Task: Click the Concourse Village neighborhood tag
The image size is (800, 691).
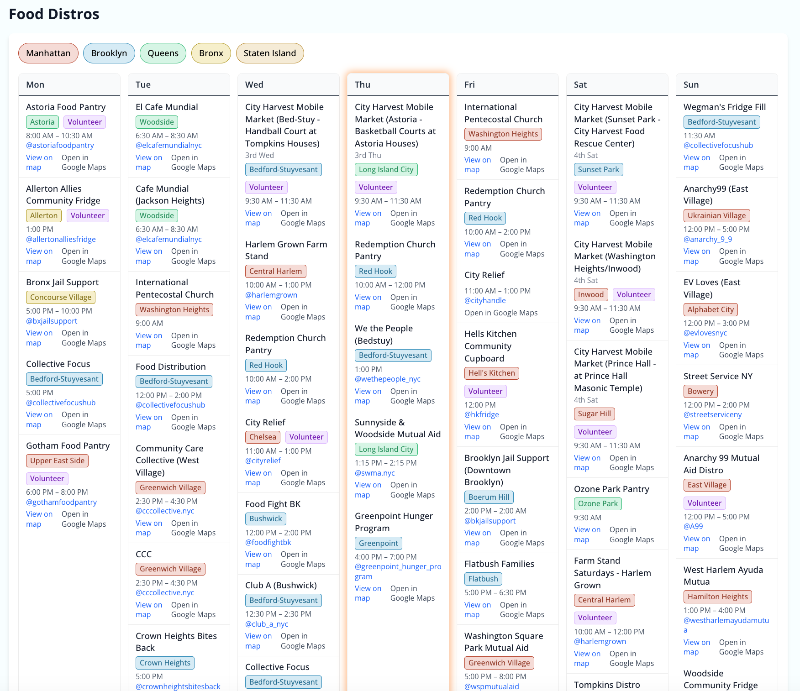Action: click(61, 298)
